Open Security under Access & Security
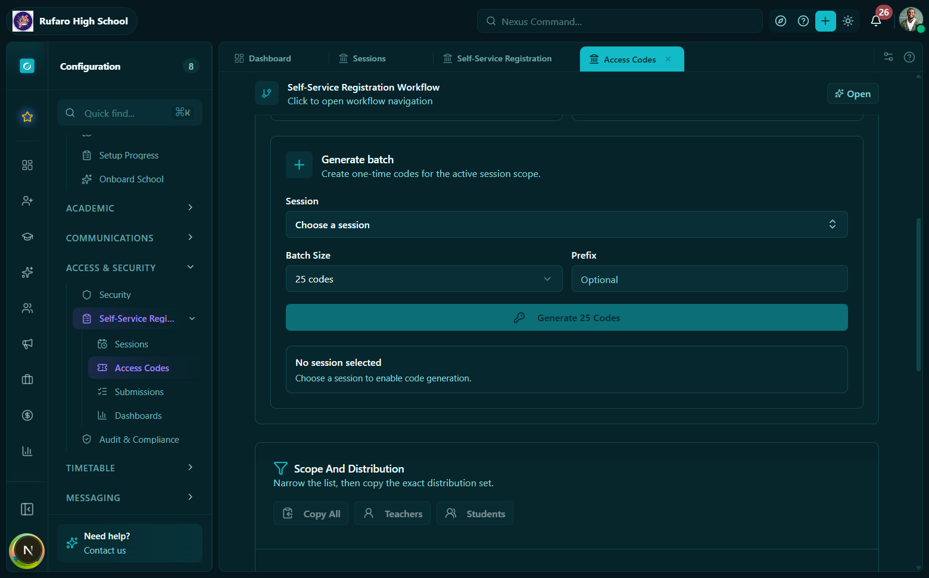 coord(115,295)
